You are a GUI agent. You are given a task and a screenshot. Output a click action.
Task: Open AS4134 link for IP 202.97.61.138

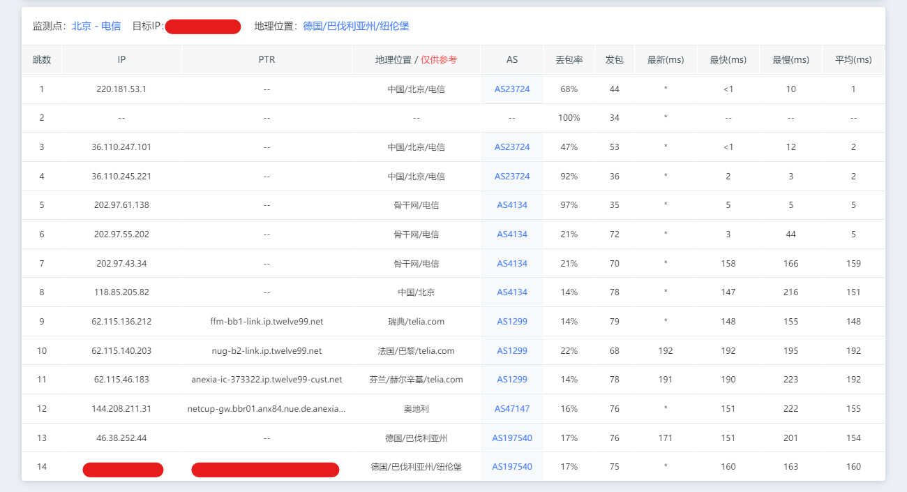[512, 205]
